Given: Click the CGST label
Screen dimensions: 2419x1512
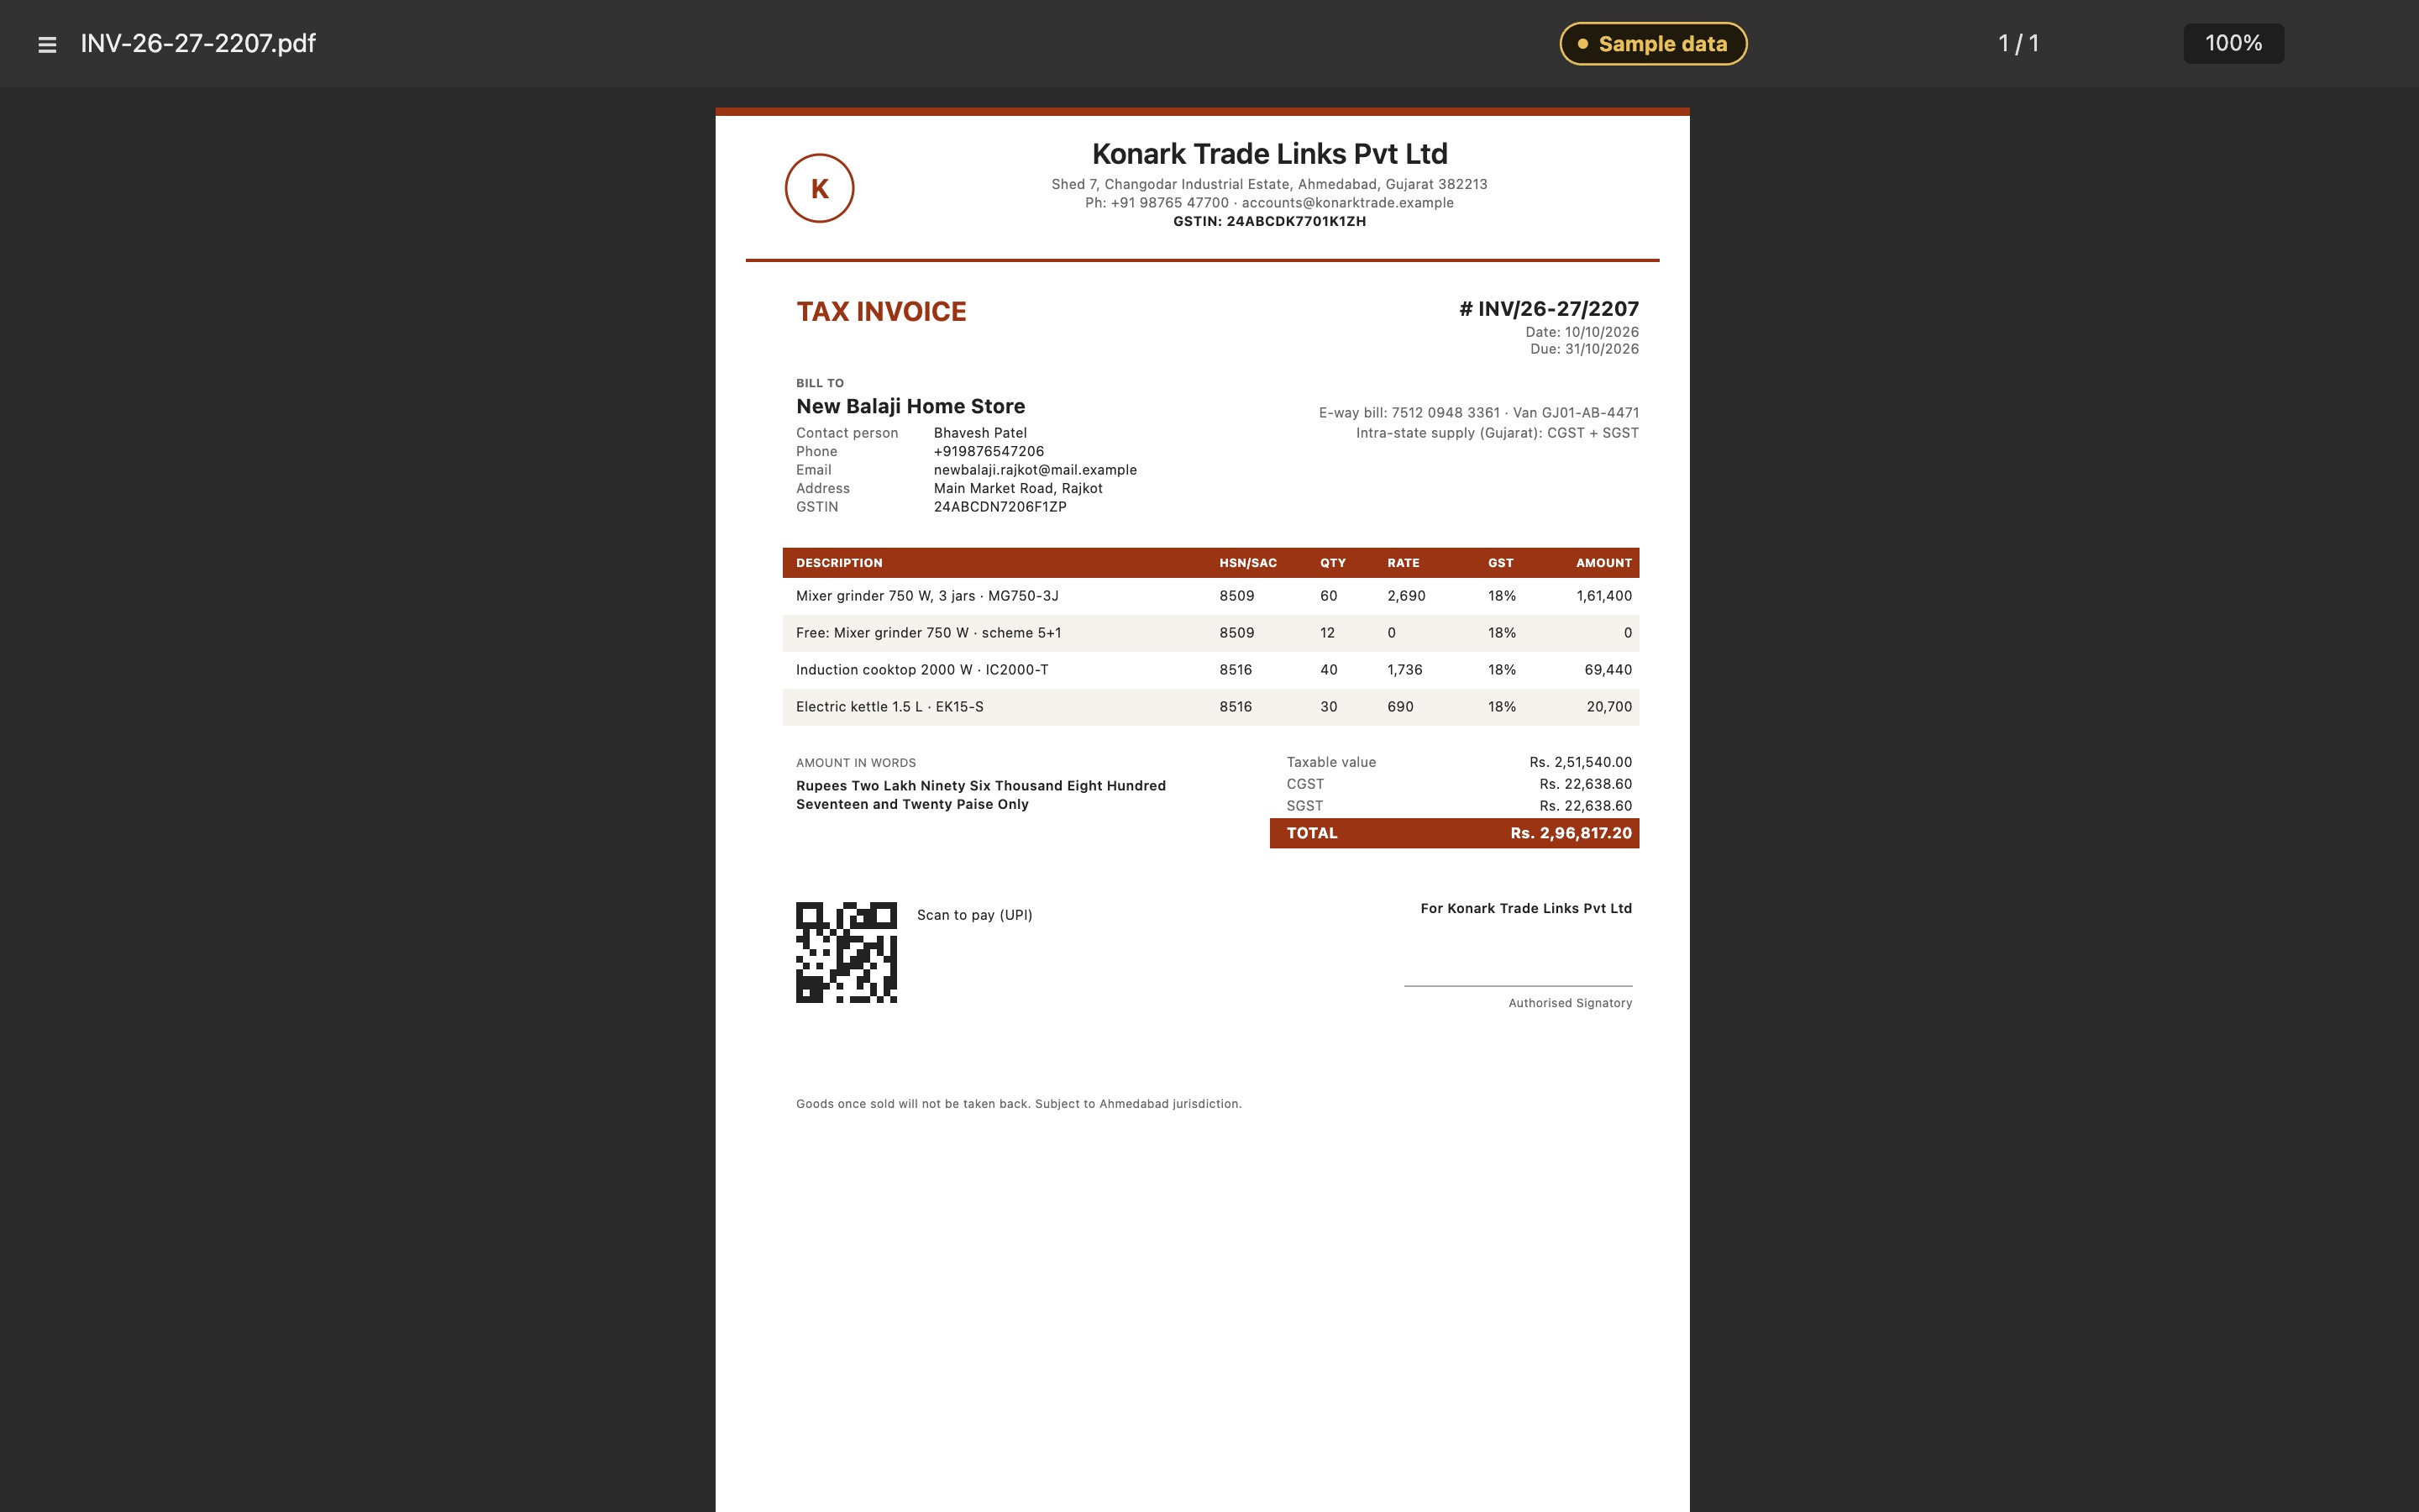Looking at the screenshot, I should (x=1304, y=784).
